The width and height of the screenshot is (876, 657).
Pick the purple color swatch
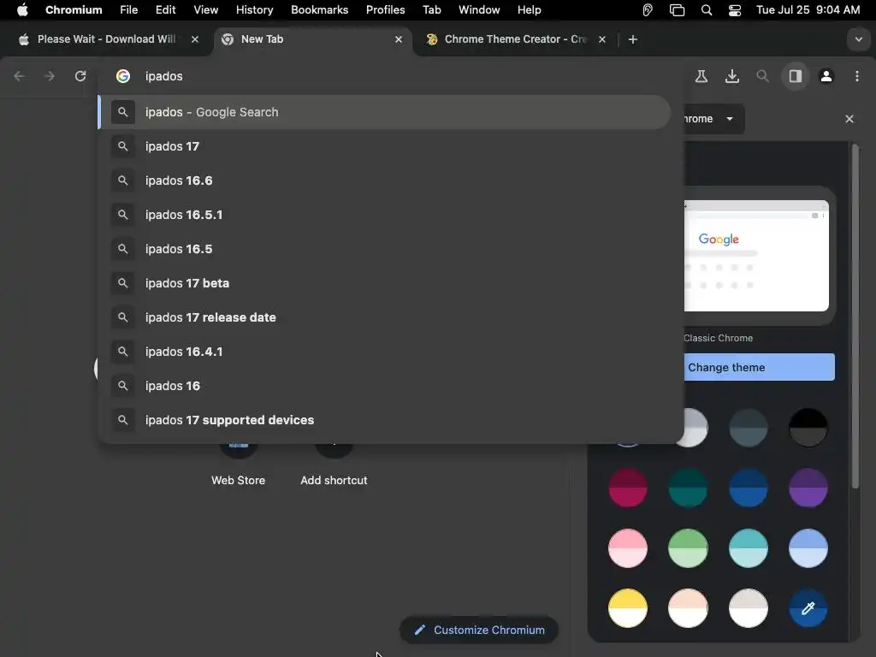point(808,488)
